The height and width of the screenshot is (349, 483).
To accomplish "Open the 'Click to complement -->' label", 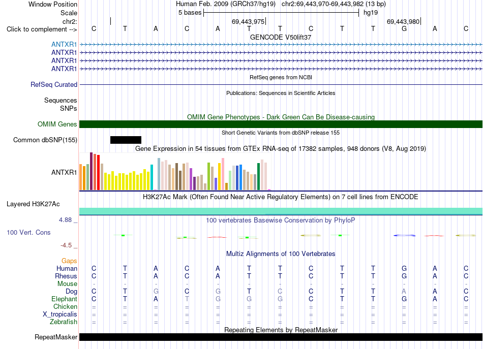I will click(x=42, y=29).
